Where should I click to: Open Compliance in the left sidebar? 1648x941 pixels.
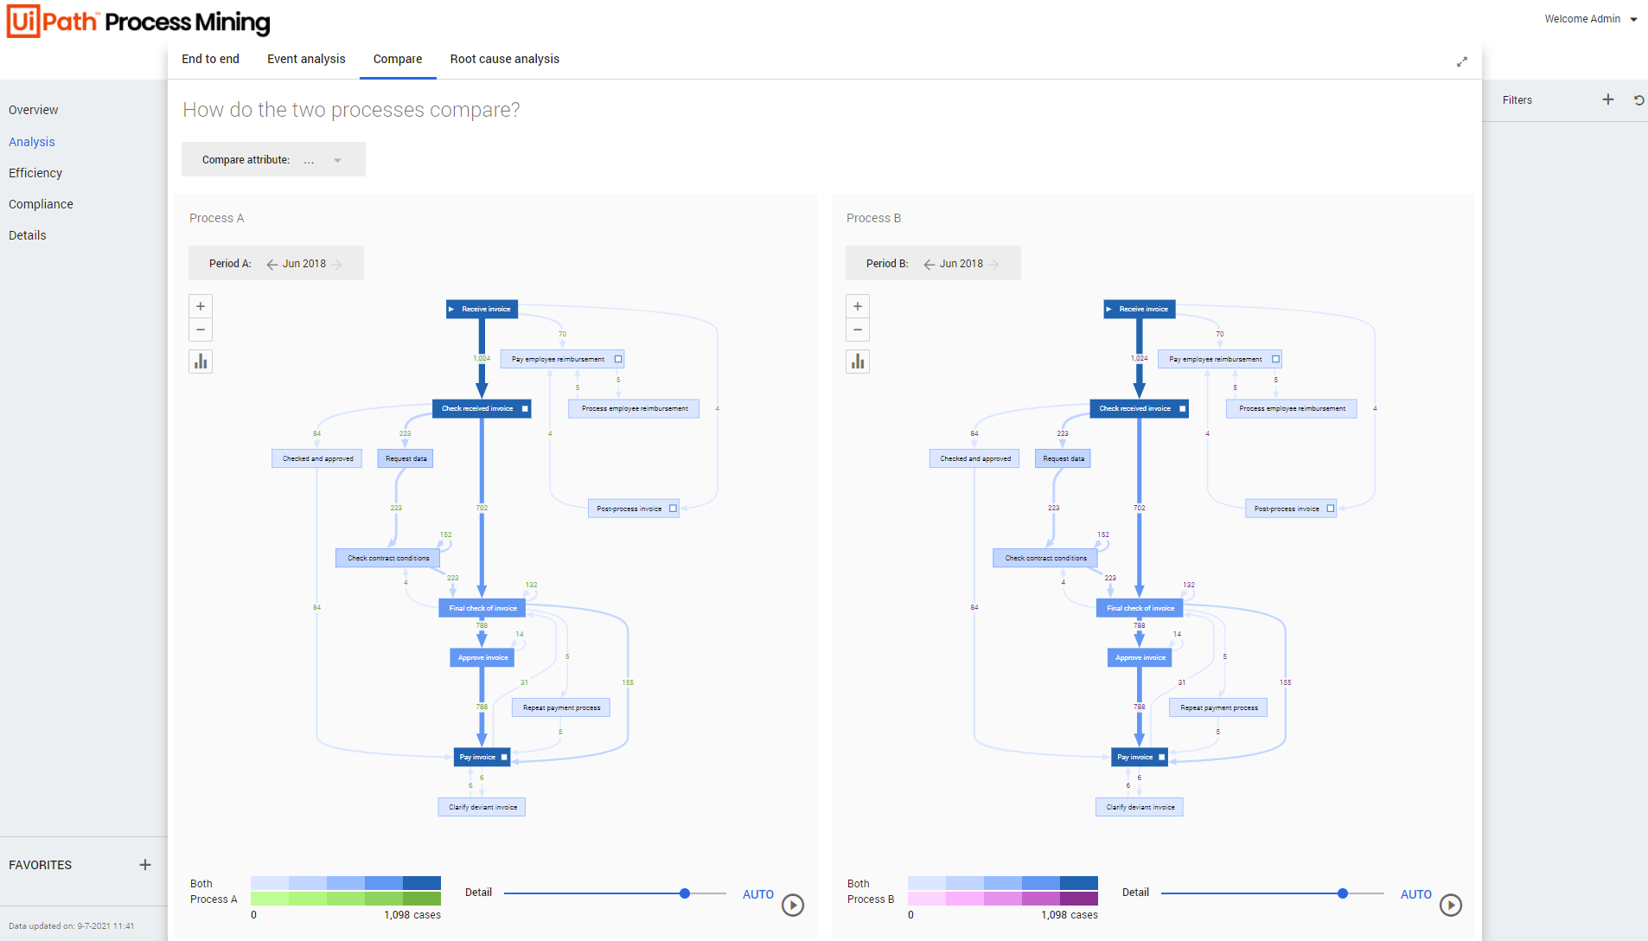coord(41,204)
